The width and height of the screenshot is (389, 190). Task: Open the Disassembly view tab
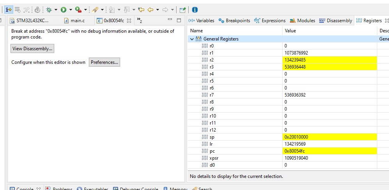(x=336, y=21)
